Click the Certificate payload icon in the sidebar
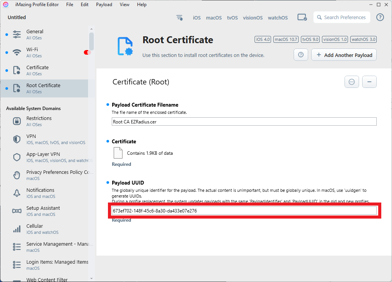Image resolution: width=392 pixels, height=282 pixels. pos(17,70)
